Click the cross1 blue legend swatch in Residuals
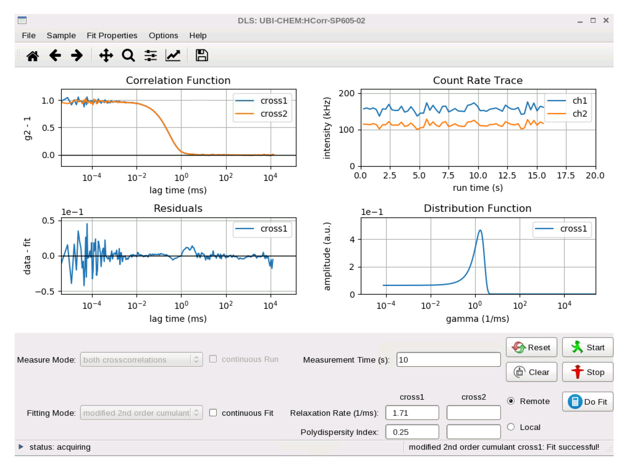This screenshot has height=464, width=625. pos(244,229)
